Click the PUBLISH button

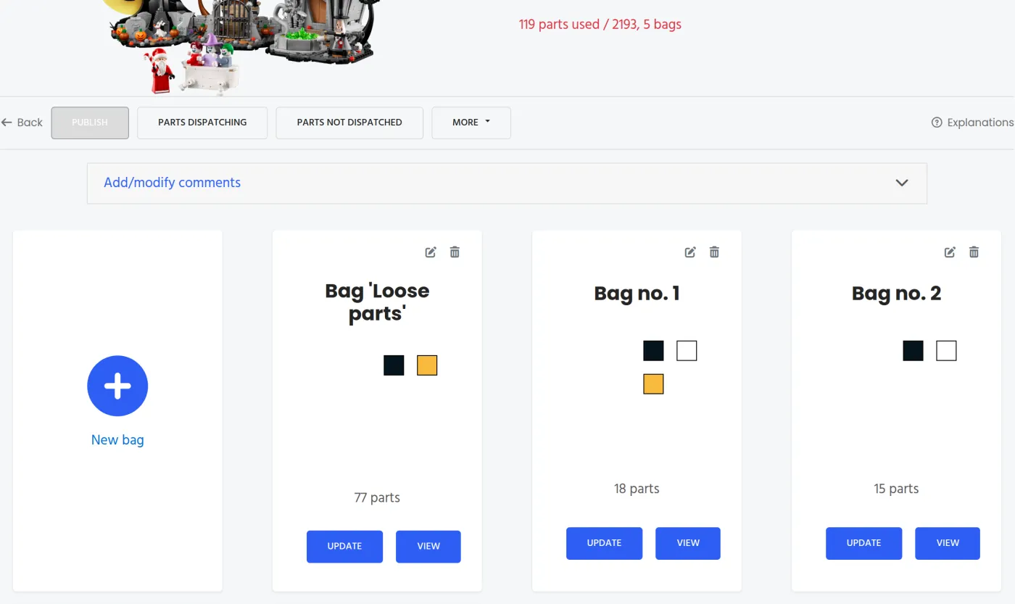[x=90, y=123]
